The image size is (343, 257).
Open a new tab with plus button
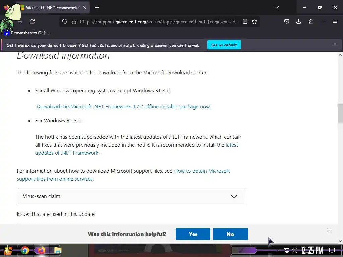click(97, 8)
